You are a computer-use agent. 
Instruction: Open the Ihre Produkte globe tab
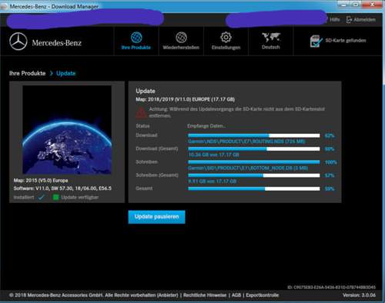(136, 41)
